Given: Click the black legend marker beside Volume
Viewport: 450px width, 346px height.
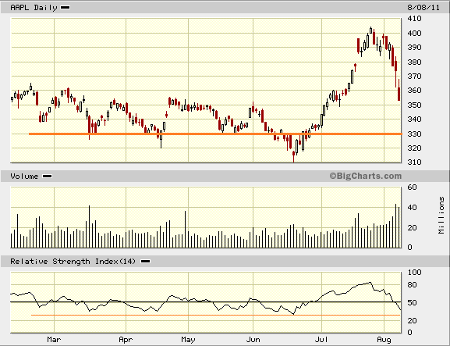Looking at the screenshot, I should tap(47, 177).
